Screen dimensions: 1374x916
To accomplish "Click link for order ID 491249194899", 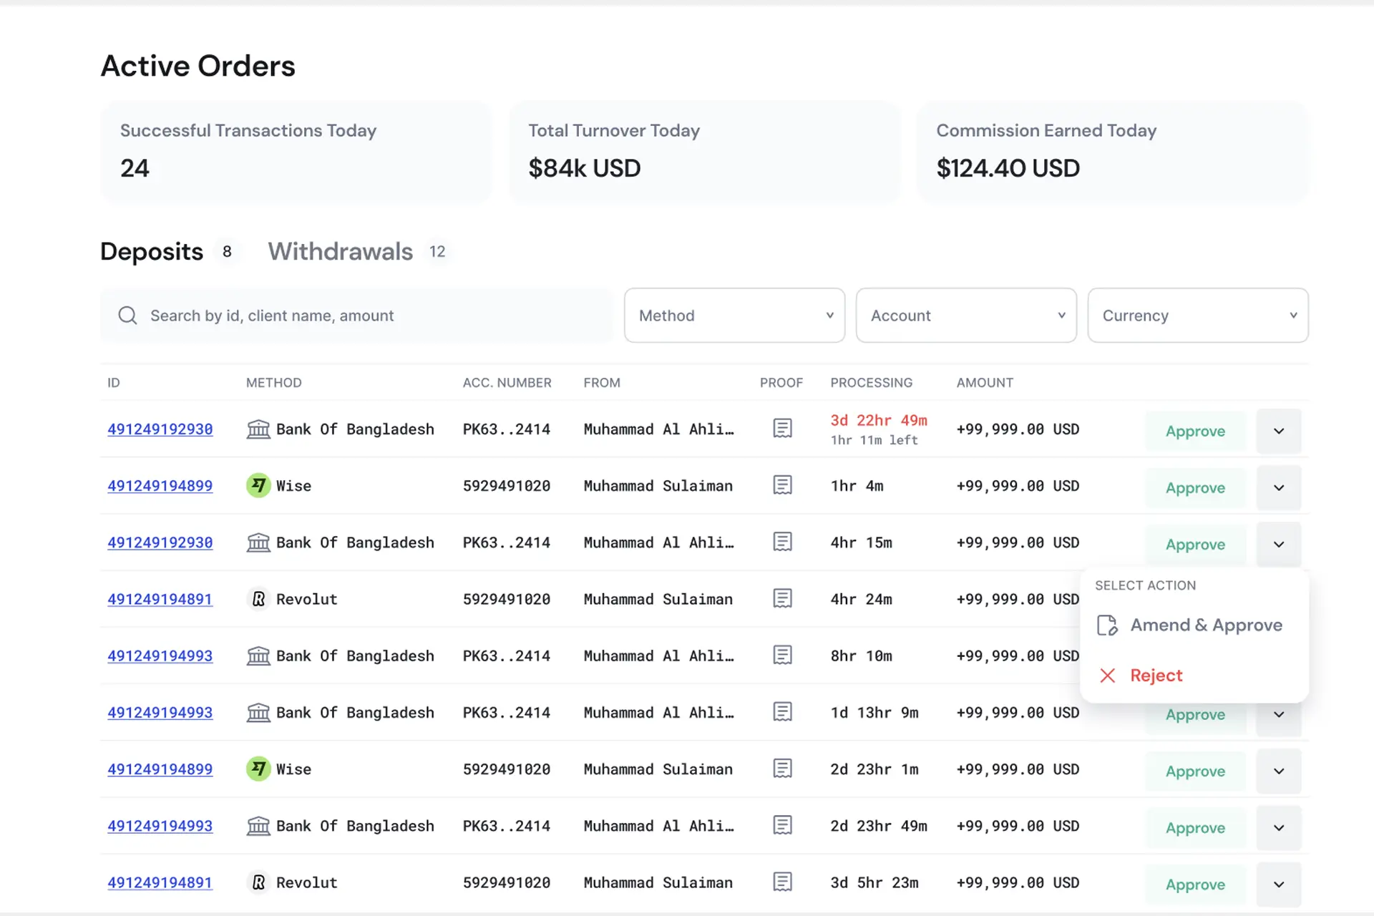I will pos(160,484).
